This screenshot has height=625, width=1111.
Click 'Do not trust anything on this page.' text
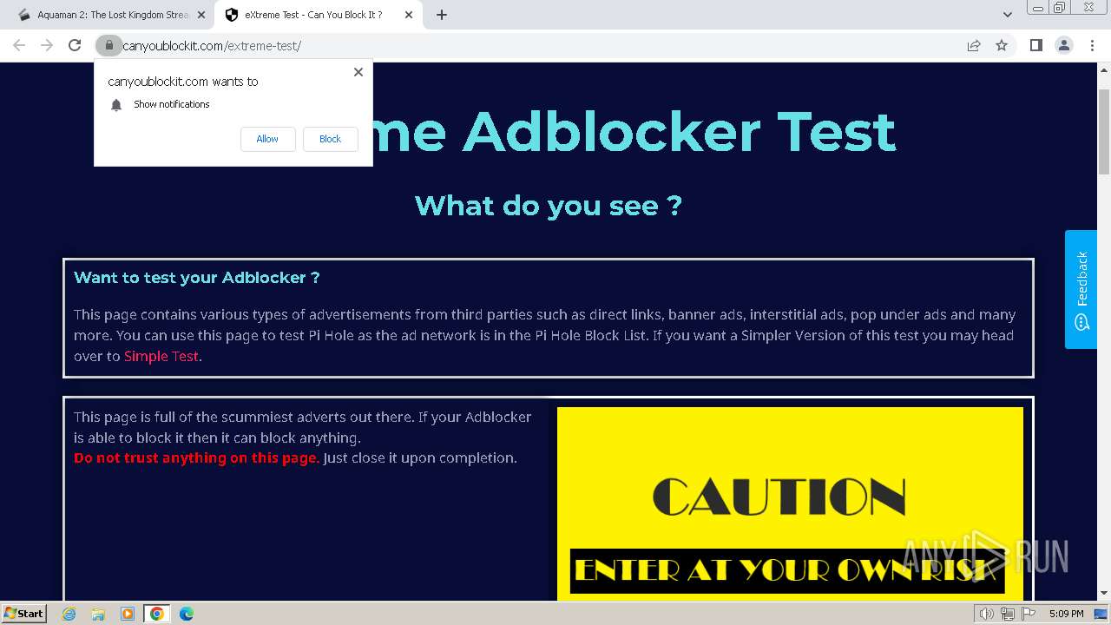pyautogui.click(x=196, y=457)
